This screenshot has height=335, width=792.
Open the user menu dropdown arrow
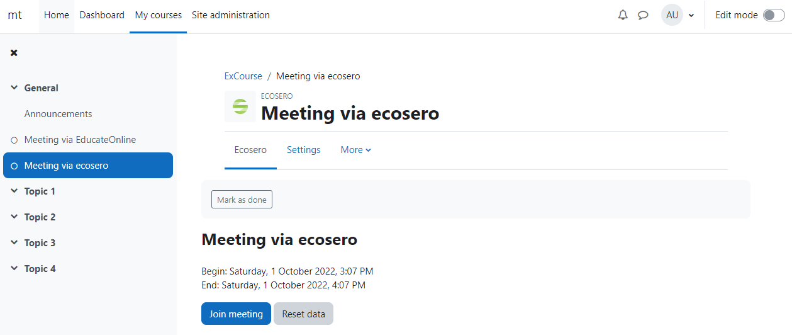click(x=691, y=15)
